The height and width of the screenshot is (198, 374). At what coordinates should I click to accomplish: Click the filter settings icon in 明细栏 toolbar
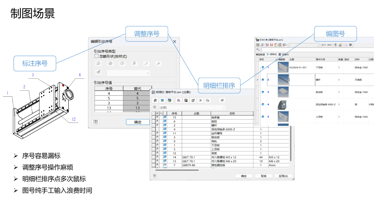(170, 101)
